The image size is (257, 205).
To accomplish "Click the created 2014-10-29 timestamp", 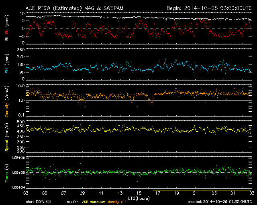I will (219, 201).
